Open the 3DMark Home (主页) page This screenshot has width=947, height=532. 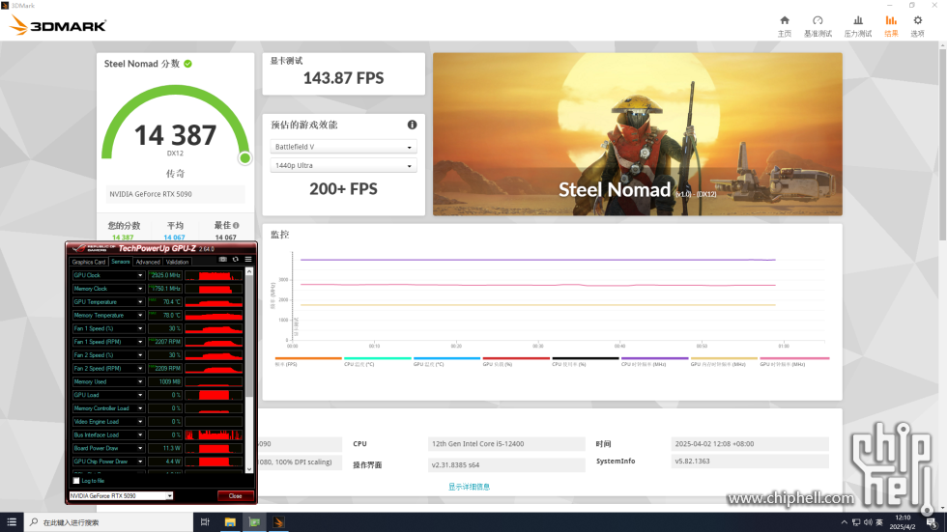785,26
